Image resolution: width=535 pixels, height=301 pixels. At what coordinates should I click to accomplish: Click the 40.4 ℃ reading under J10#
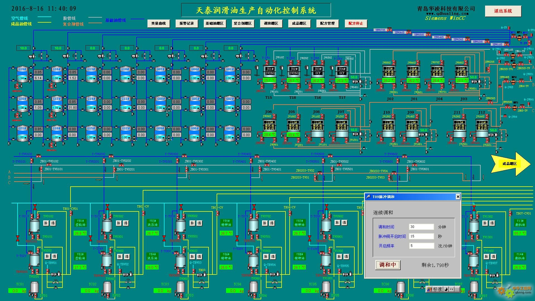(294, 135)
